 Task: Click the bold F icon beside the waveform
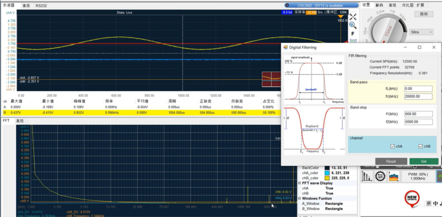[353, 34]
